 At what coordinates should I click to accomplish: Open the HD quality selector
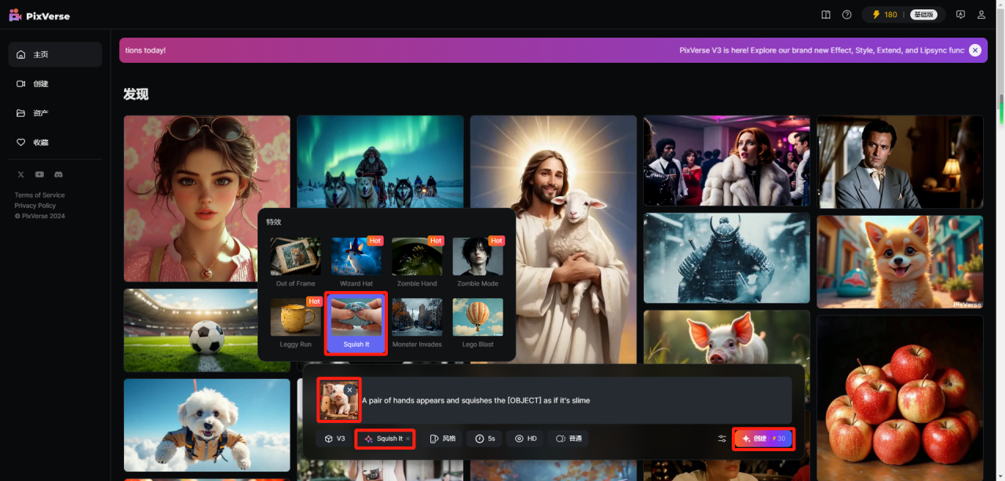525,439
